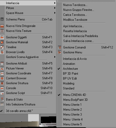Open Gestioni Scena Aggiuntive entry

tap(28, 57)
